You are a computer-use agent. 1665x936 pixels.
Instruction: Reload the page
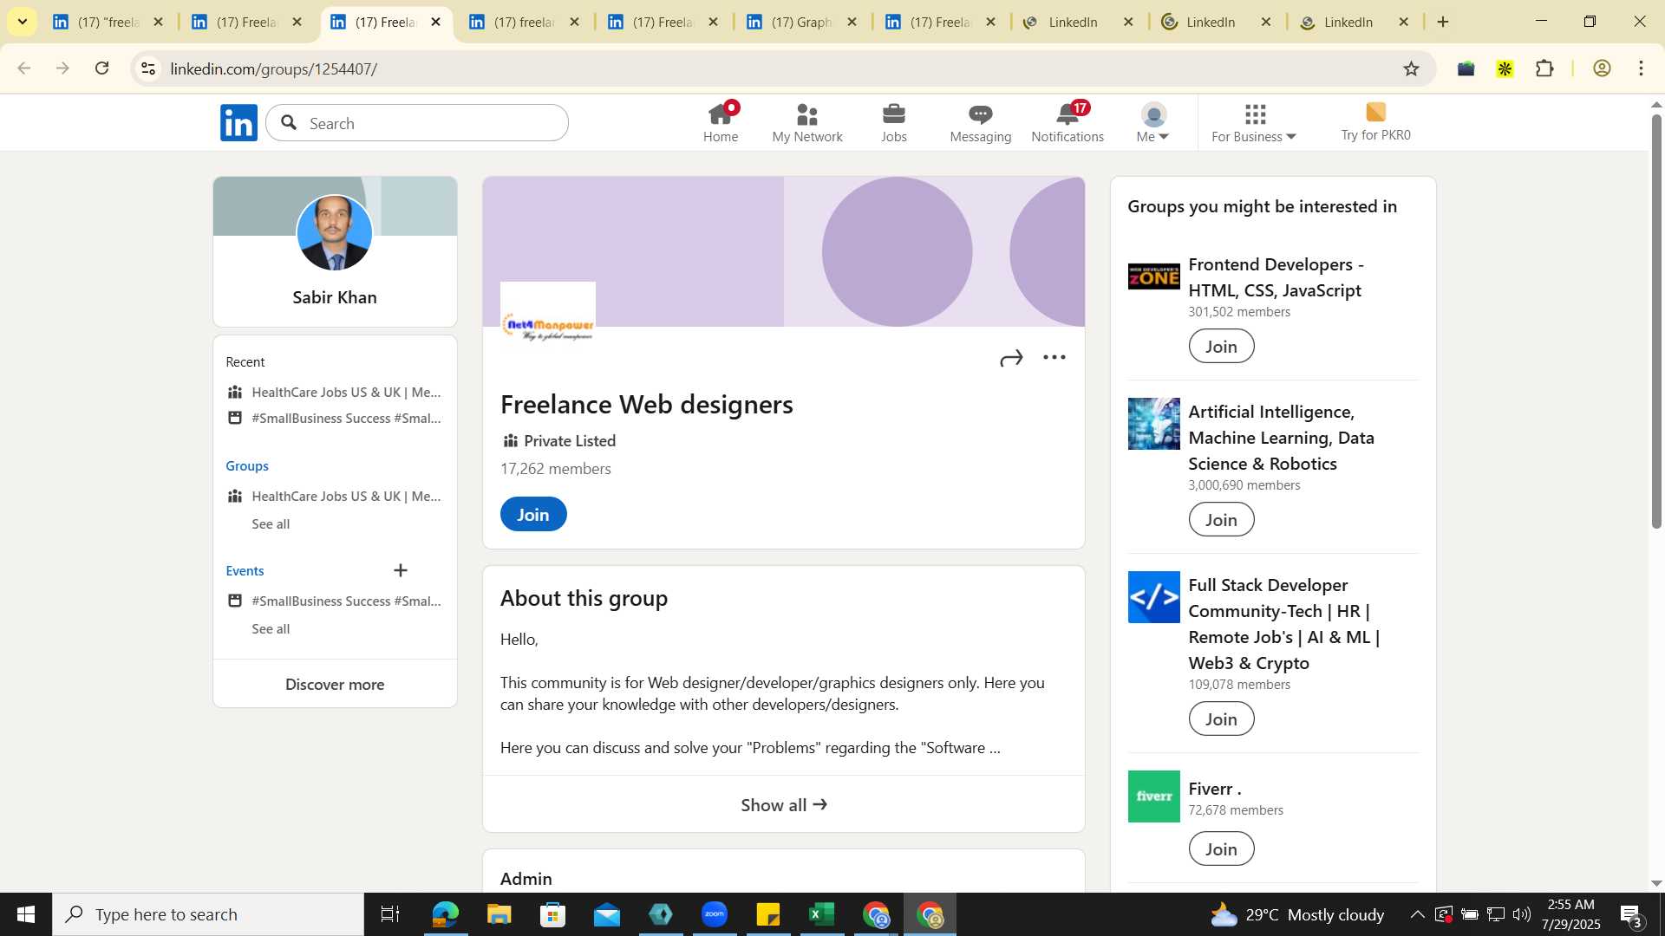[102, 68]
